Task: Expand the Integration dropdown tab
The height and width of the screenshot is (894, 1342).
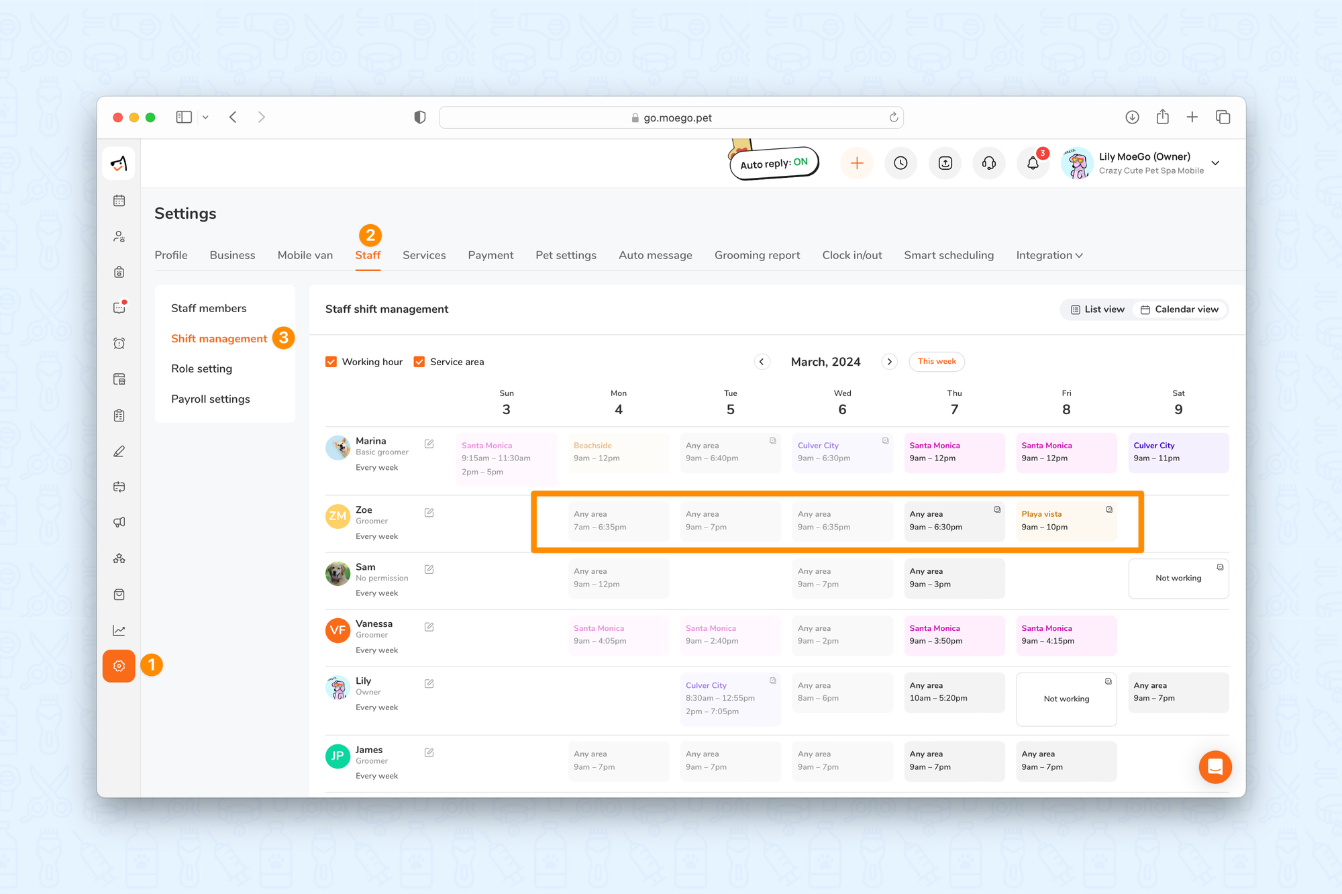Action: pyautogui.click(x=1049, y=255)
